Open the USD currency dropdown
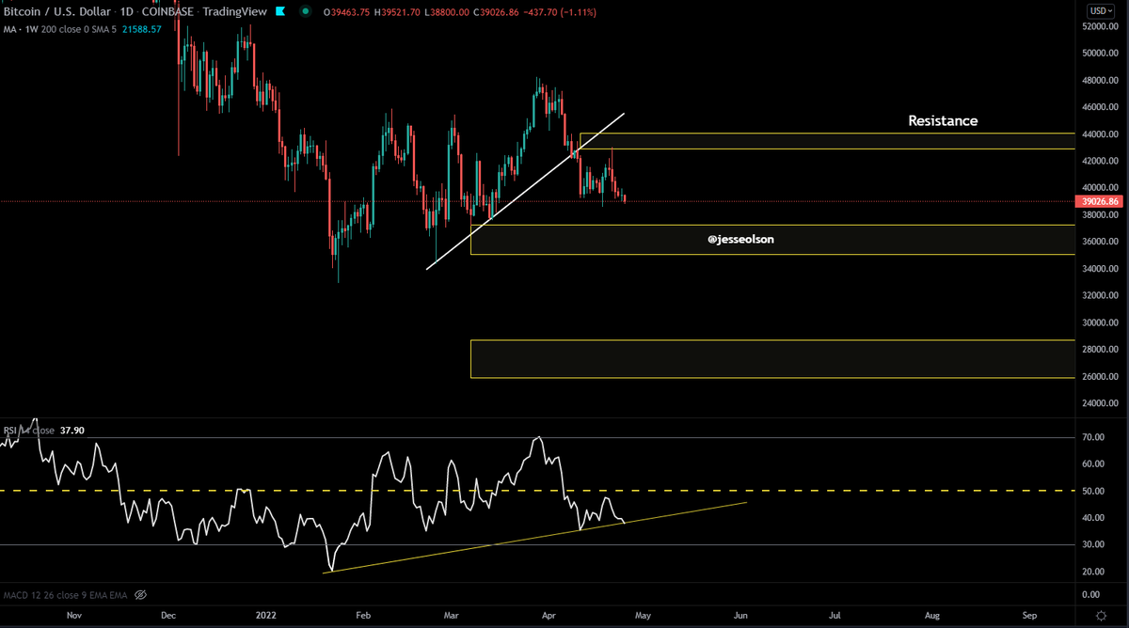The height and width of the screenshot is (628, 1129). point(1101,10)
